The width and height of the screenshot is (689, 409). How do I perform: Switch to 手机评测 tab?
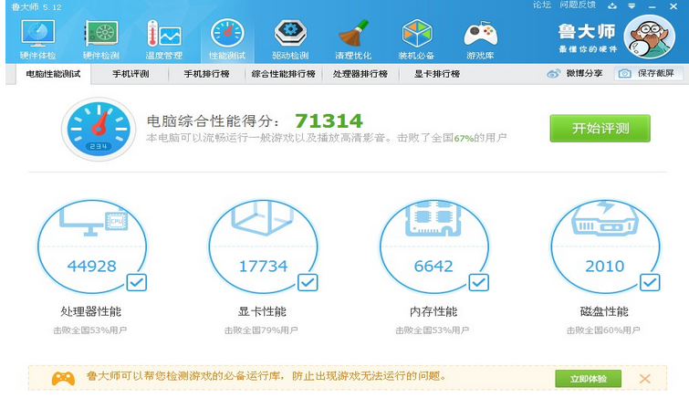pos(130,74)
